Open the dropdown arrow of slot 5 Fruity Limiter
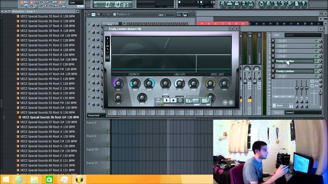The image size is (328, 184). click(x=273, y=61)
